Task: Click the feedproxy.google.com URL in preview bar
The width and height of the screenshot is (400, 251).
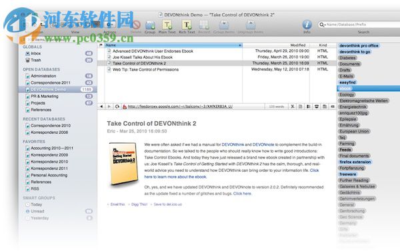Action: (x=180, y=107)
